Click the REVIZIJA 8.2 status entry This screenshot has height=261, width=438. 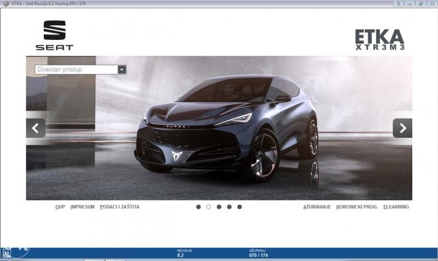coord(185,253)
